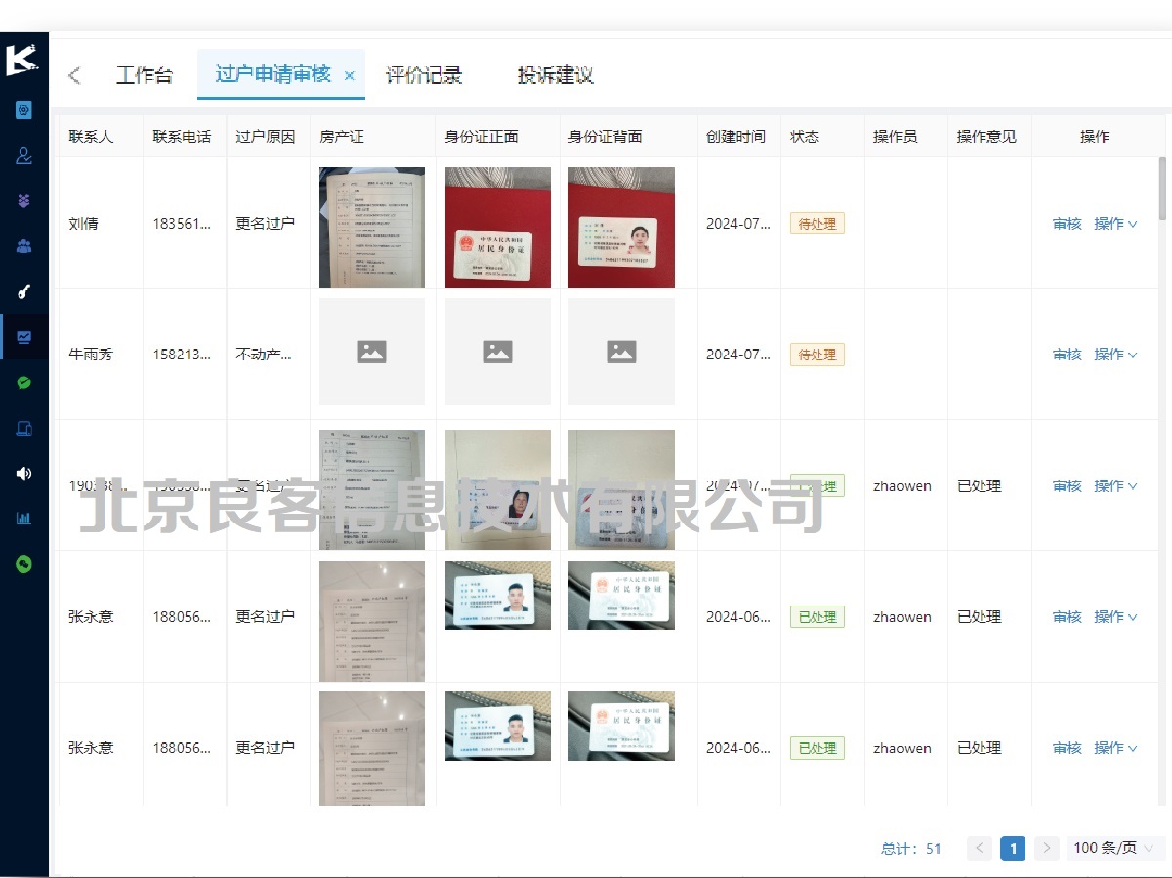Click 牛雨秀's 待处理 status badge
Screen dimensions: 1172x878
click(816, 355)
